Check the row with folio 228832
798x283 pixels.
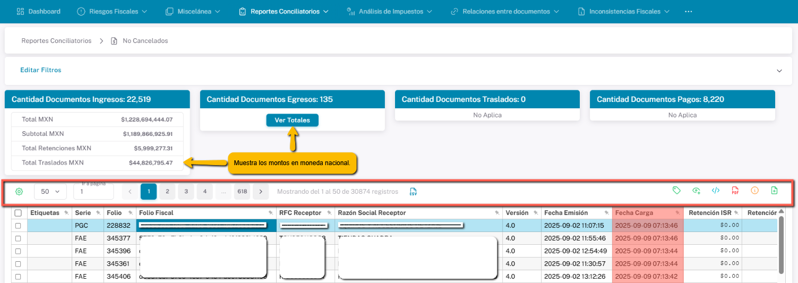[x=18, y=226]
